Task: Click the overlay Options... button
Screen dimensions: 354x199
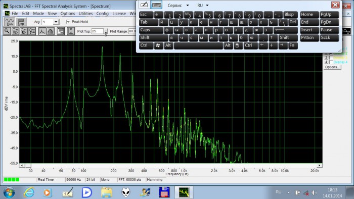Action: tap(332, 67)
